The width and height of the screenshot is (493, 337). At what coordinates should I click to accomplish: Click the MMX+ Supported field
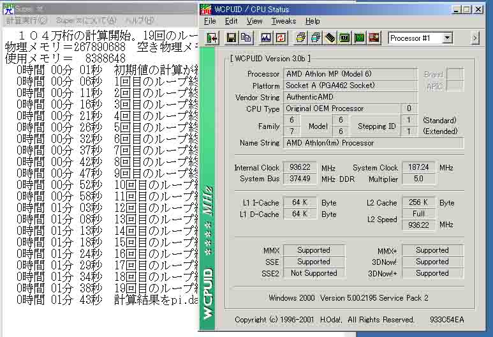coord(432,250)
